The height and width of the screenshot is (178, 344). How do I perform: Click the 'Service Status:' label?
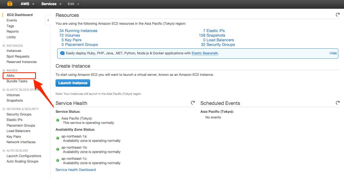pos(68,112)
